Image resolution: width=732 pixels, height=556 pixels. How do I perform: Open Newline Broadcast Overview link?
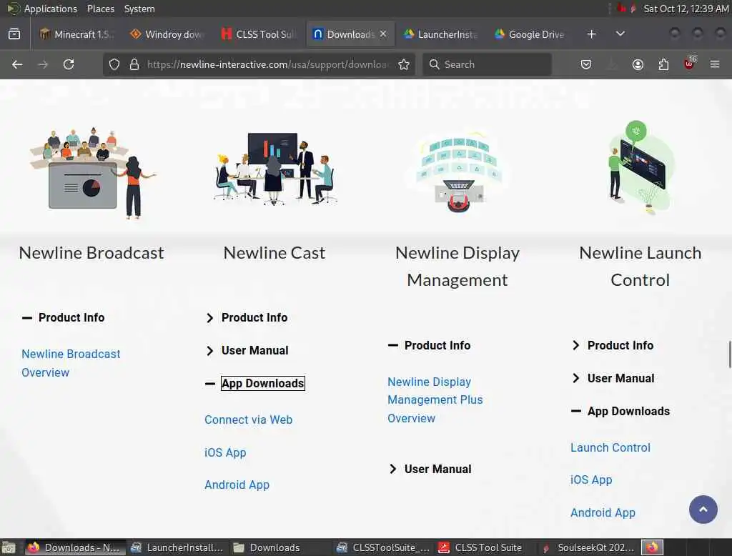(x=71, y=363)
